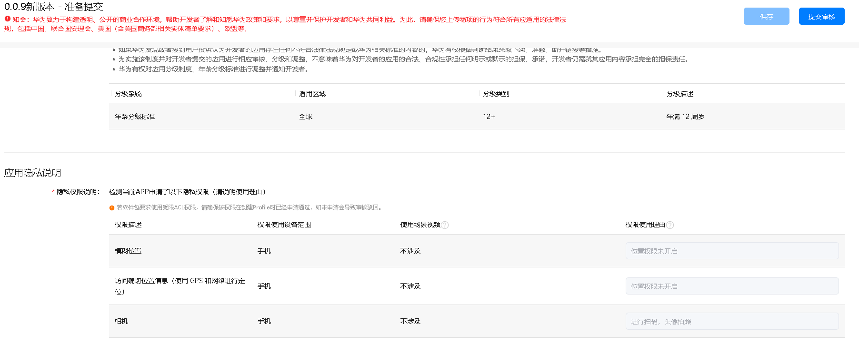
Task: Click the 权限描述 column header
Action: (128, 225)
